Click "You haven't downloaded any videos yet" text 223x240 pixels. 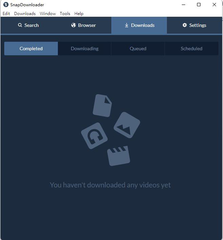point(110,185)
